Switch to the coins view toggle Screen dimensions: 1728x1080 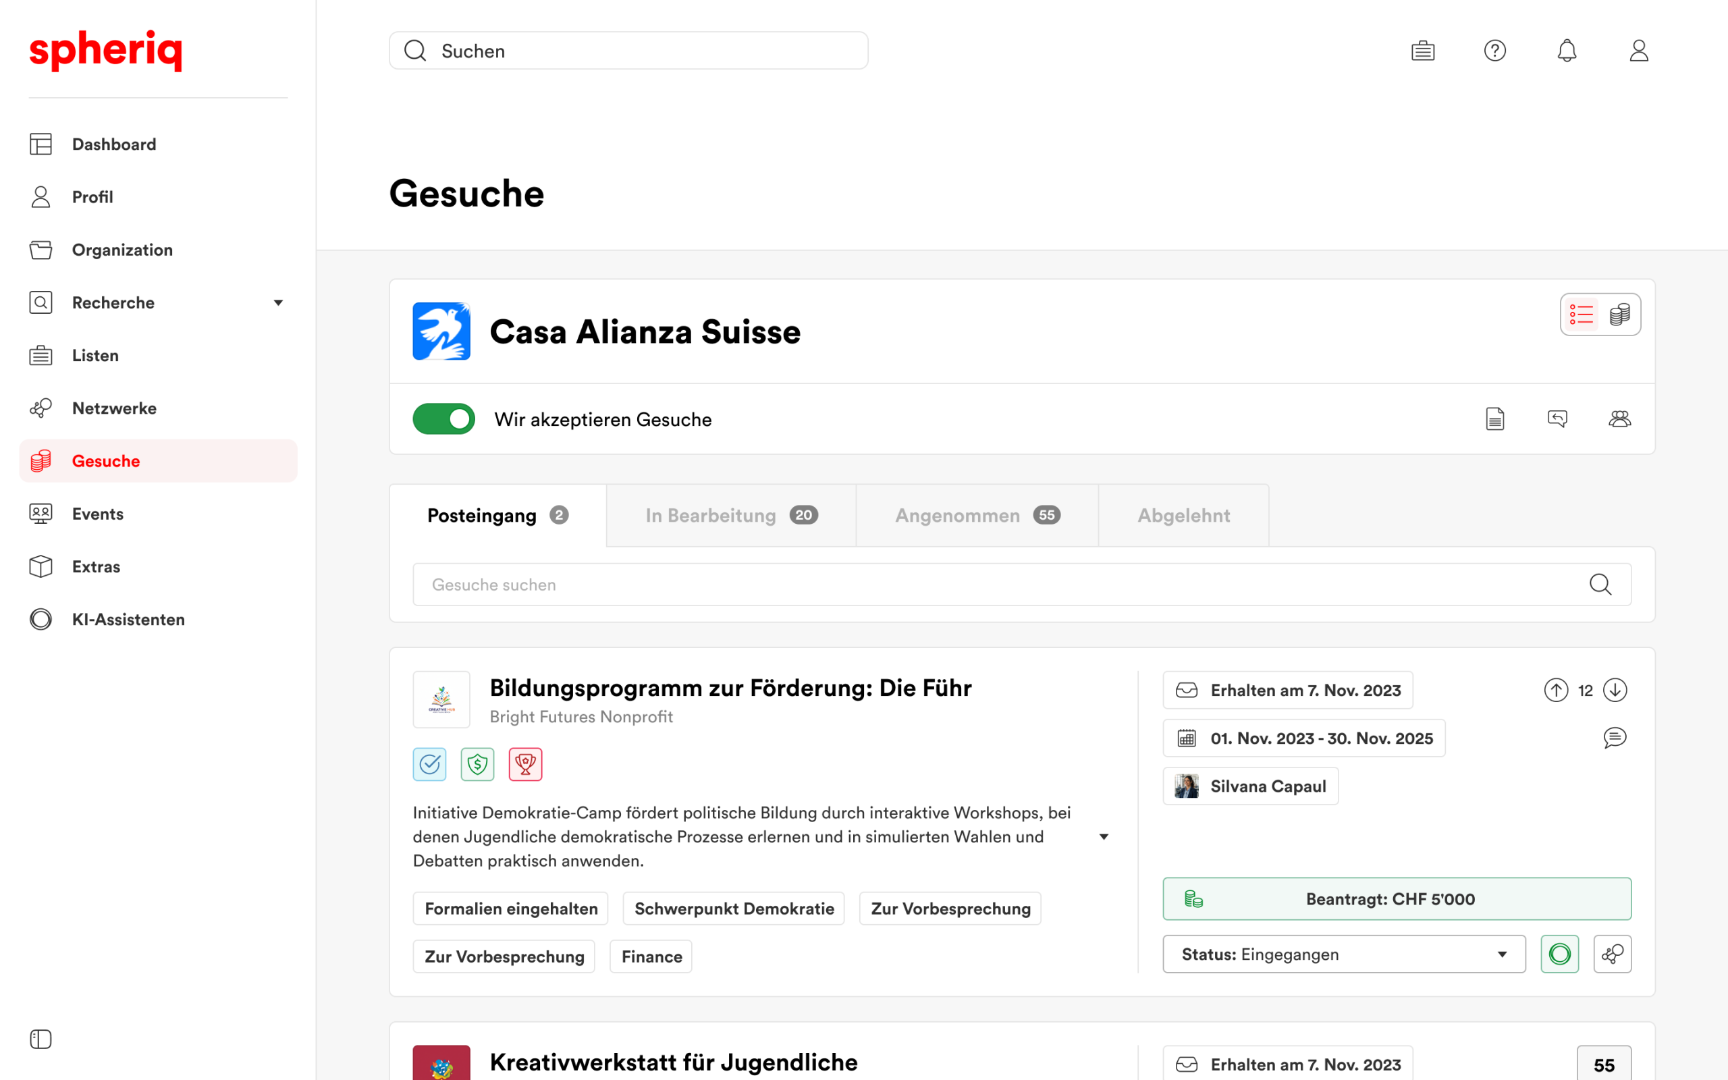(1619, 315)
